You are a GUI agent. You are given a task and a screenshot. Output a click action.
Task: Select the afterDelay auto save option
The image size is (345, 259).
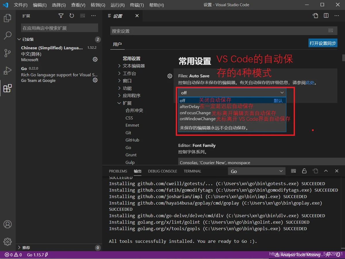pyautogui.click(x=232, y=107)
